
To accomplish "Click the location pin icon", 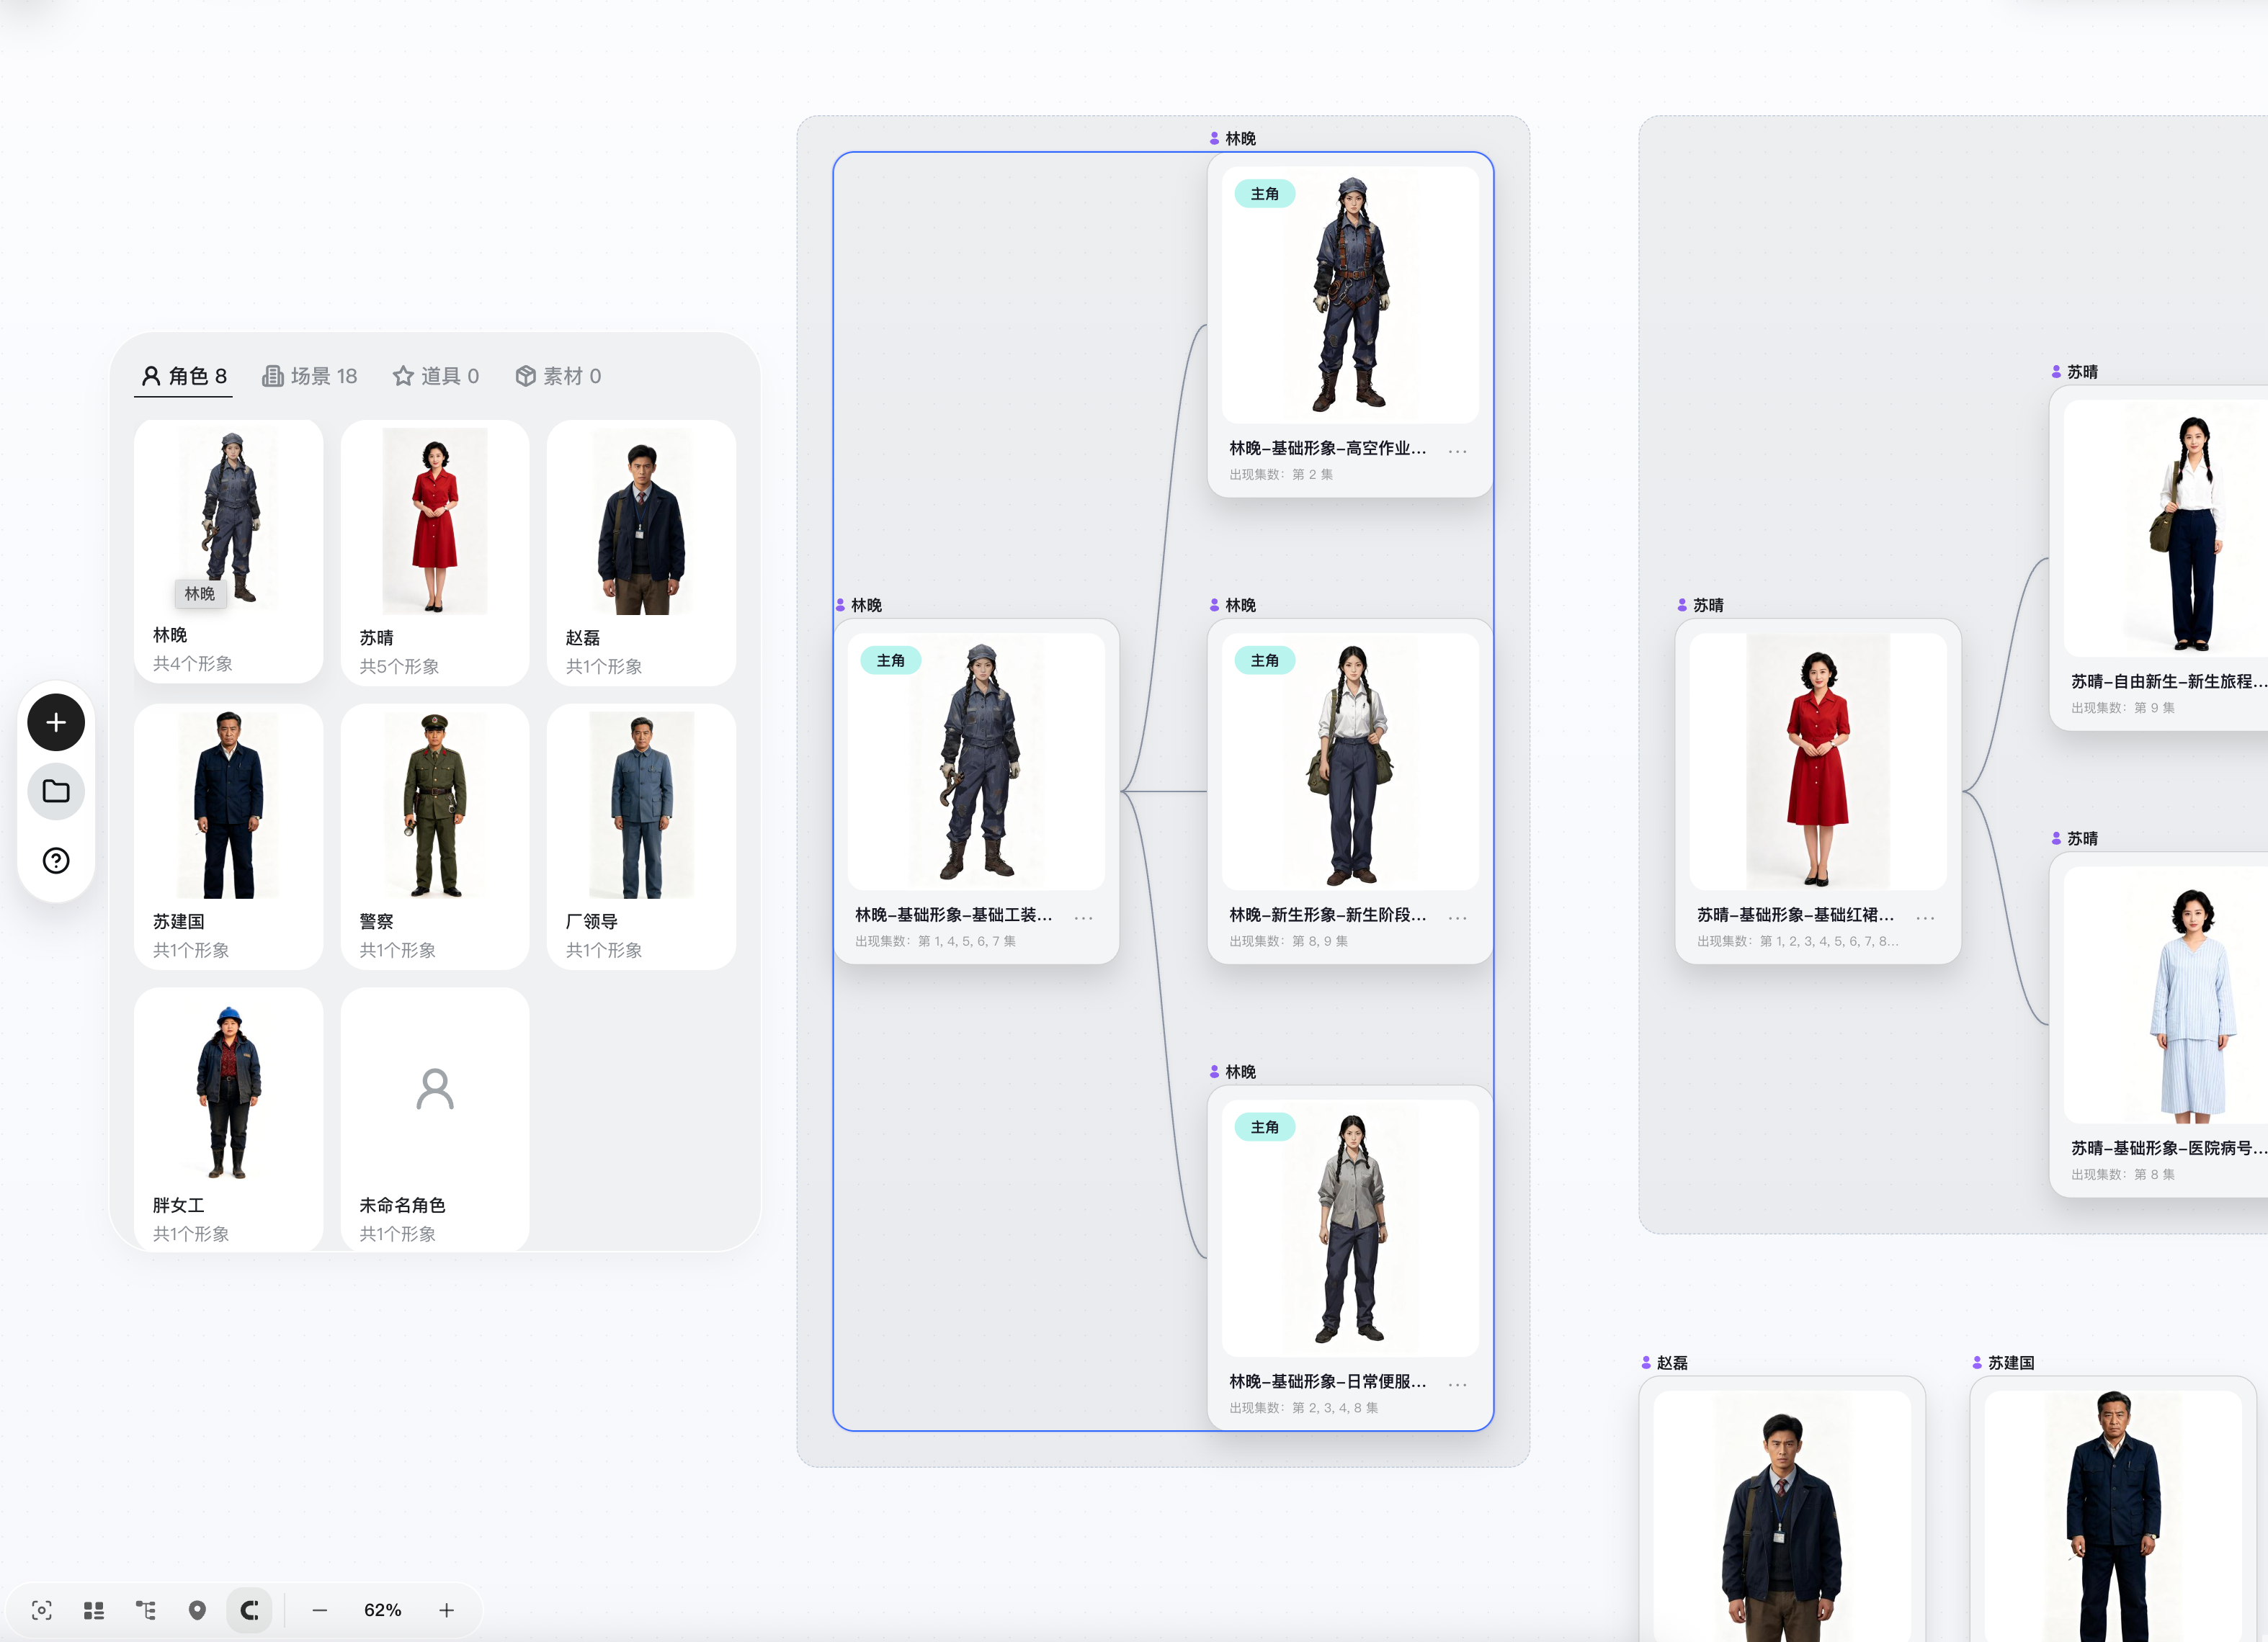I will 197,1610.
